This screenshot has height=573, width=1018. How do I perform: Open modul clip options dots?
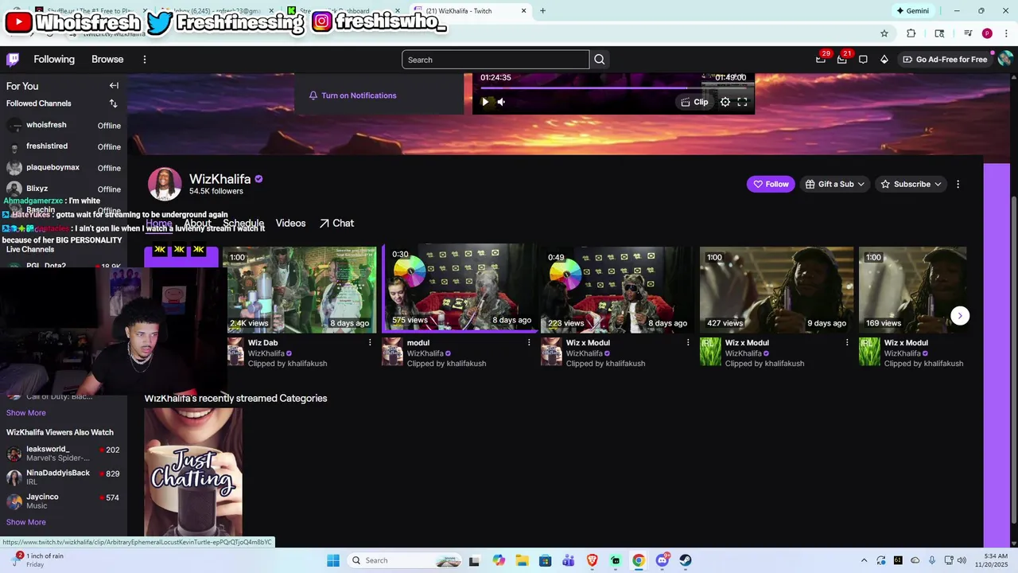pyautogui.click(x=529, y=342)
